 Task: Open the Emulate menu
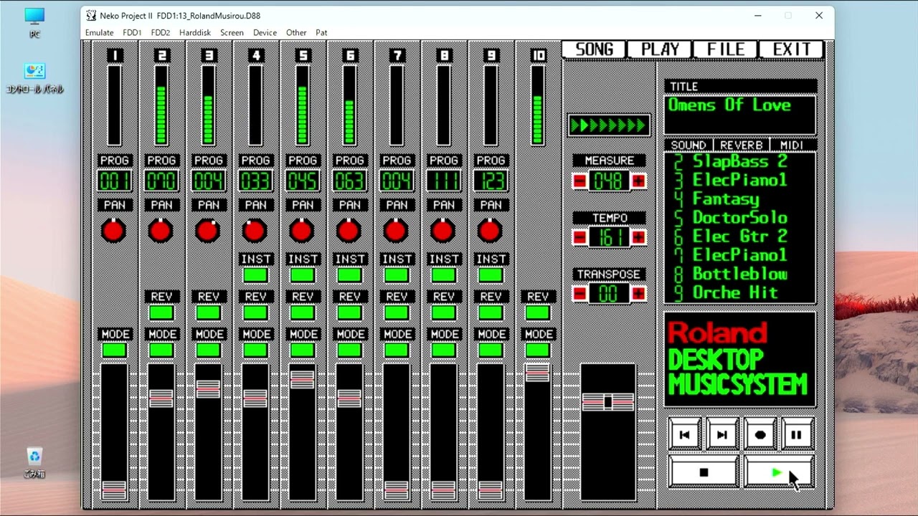point(99,32)
